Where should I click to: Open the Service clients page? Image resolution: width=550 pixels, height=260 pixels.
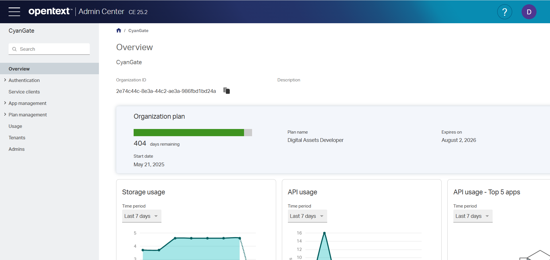click(24, 92)
